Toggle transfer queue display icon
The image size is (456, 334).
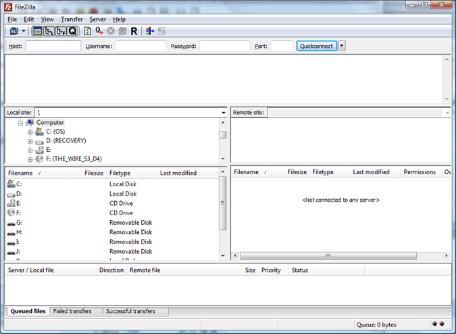(x=72, y=31)
